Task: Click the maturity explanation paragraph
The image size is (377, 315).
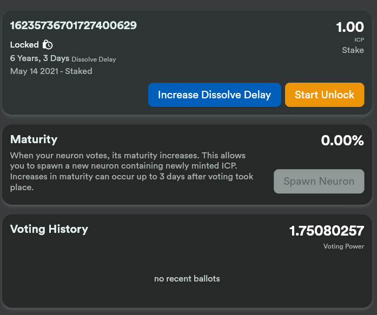Action: point(131,171)
